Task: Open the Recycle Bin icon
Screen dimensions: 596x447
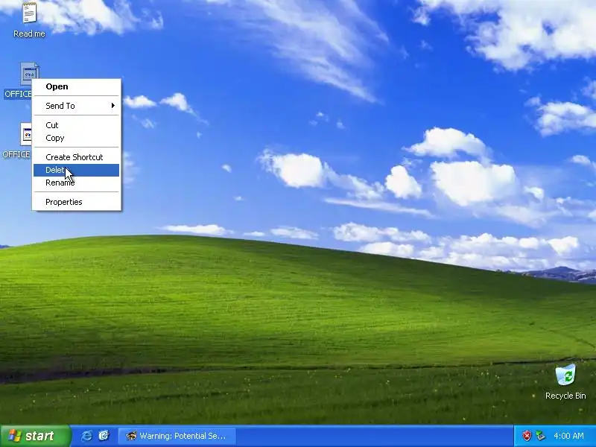Action: [x=565, y=375]
